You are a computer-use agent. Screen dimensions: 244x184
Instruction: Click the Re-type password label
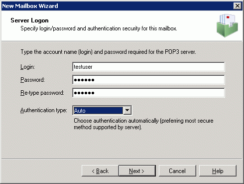coord(42,93)
